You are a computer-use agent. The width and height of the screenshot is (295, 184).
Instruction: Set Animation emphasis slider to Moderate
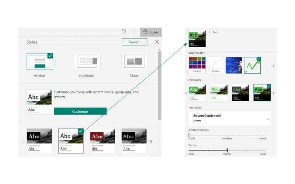click(227, 135)
